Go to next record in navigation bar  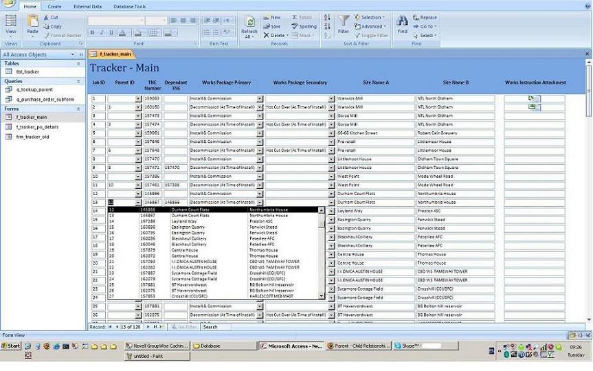148,327
